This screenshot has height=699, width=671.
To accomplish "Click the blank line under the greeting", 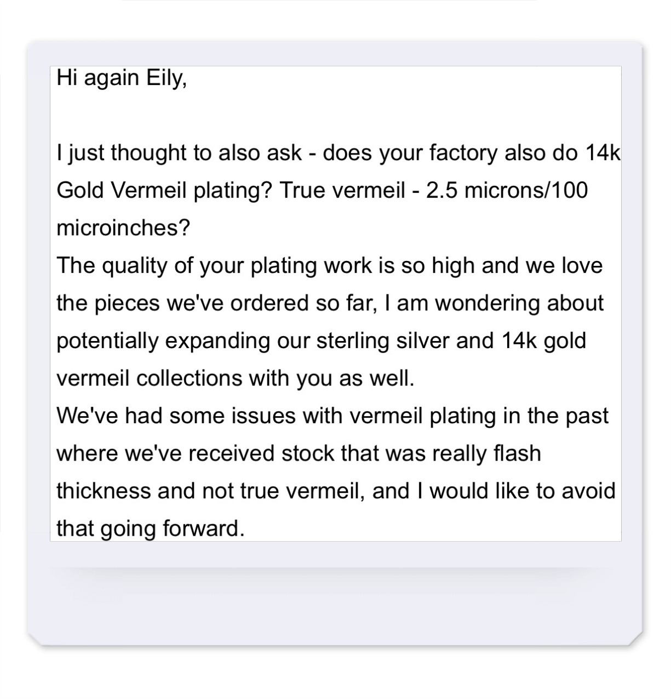I will (x=336, y=115).
